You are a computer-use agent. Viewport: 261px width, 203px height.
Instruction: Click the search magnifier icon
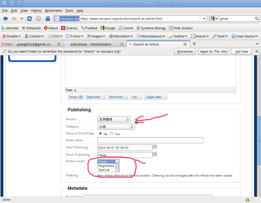pos(256,18)
